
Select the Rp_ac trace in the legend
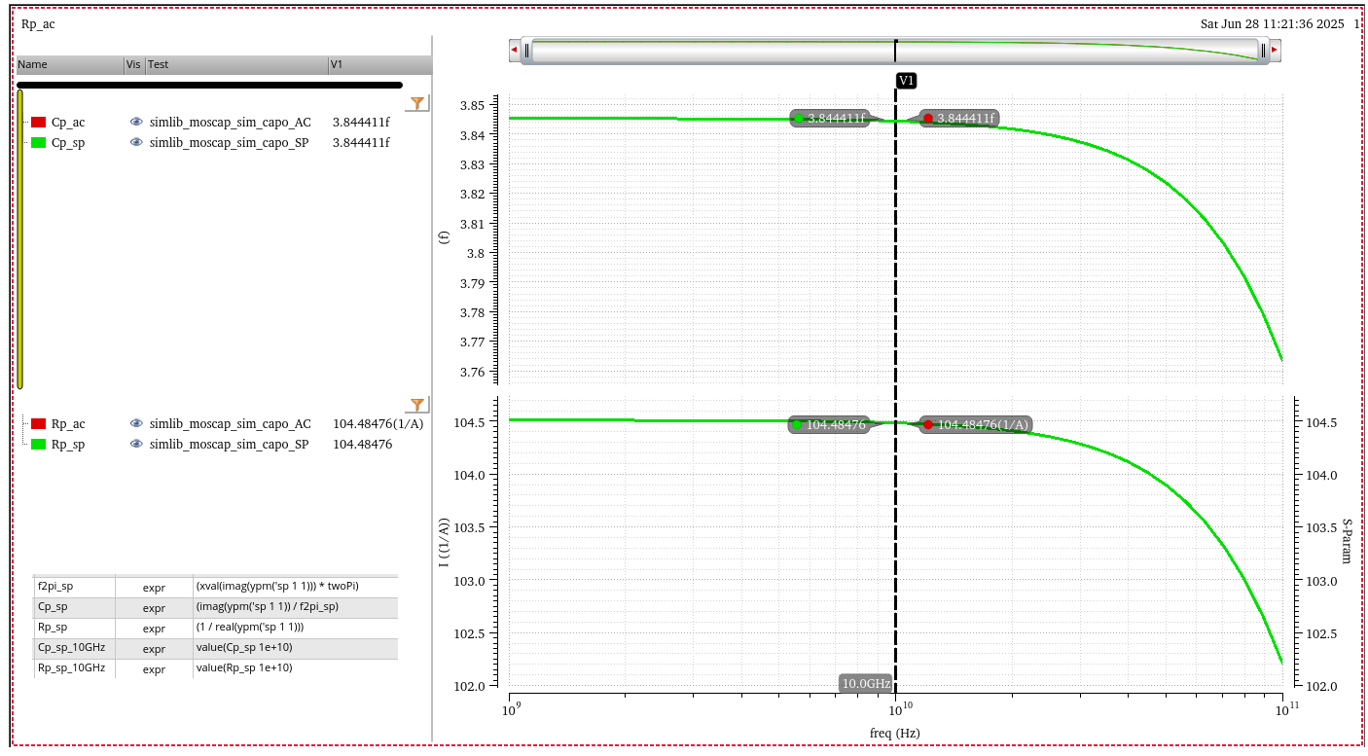(68, 424)
